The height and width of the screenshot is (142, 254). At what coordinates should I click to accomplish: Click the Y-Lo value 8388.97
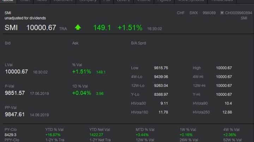[x=161, y=95]
